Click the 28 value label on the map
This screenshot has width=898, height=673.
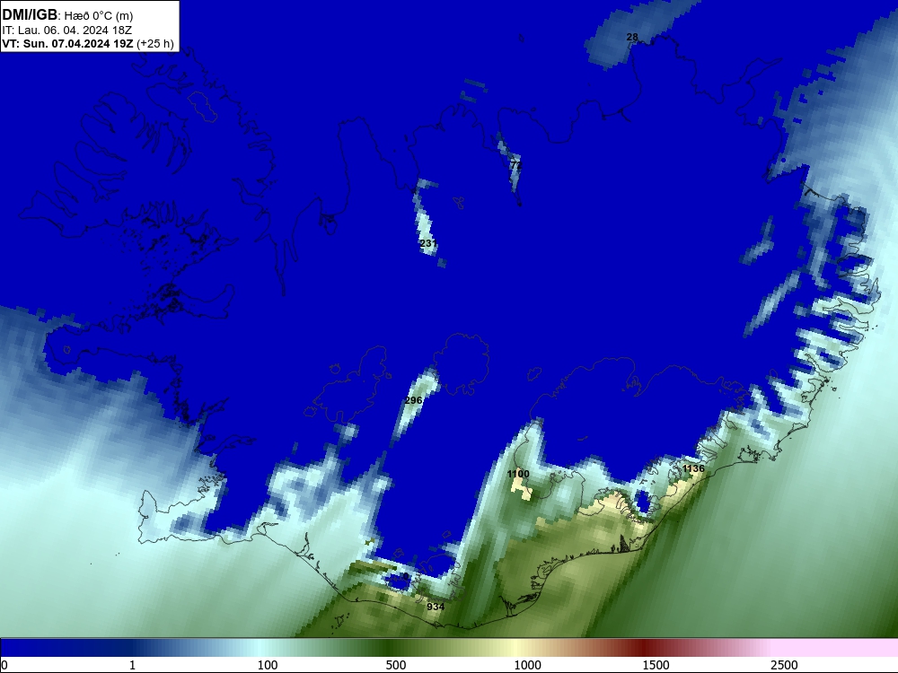631,37
